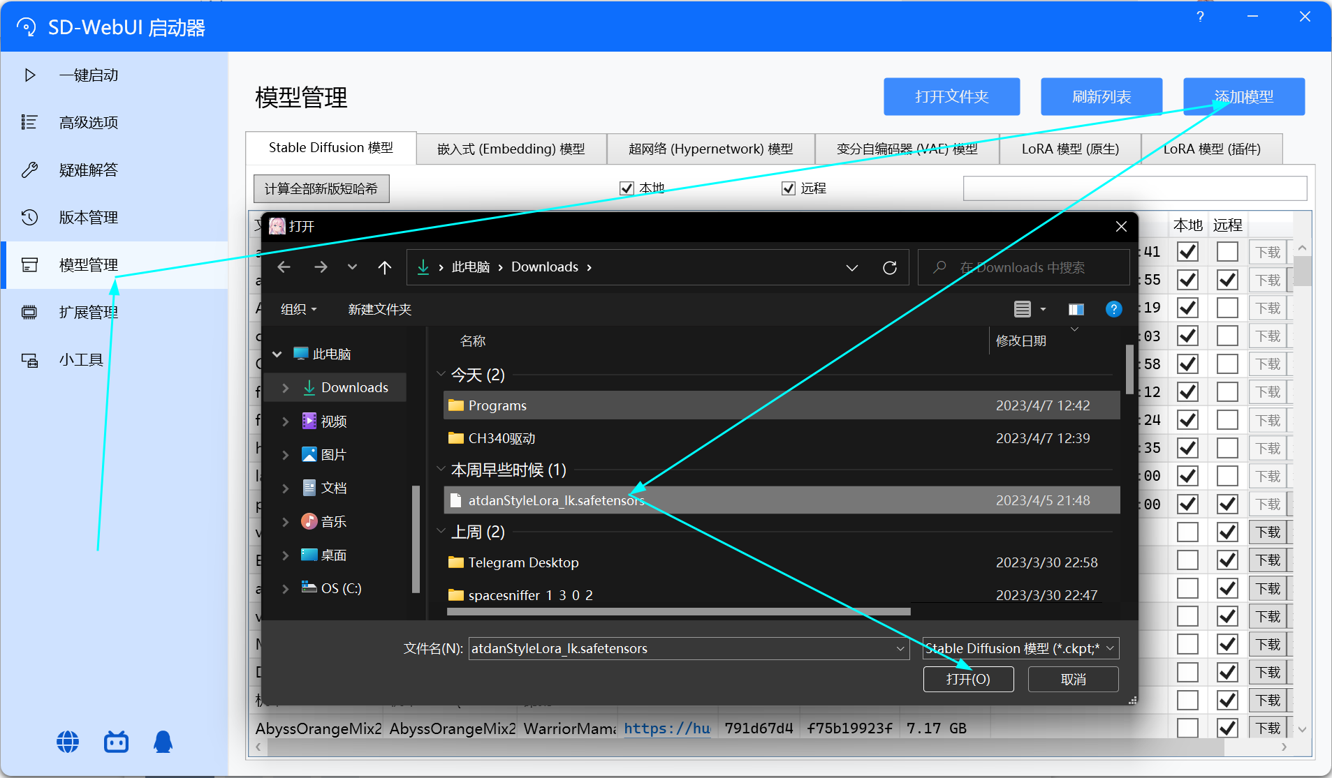Click the 打开文件夹 button
The width and height of the screenshot is (1332, 778).
tap(951, 96)
